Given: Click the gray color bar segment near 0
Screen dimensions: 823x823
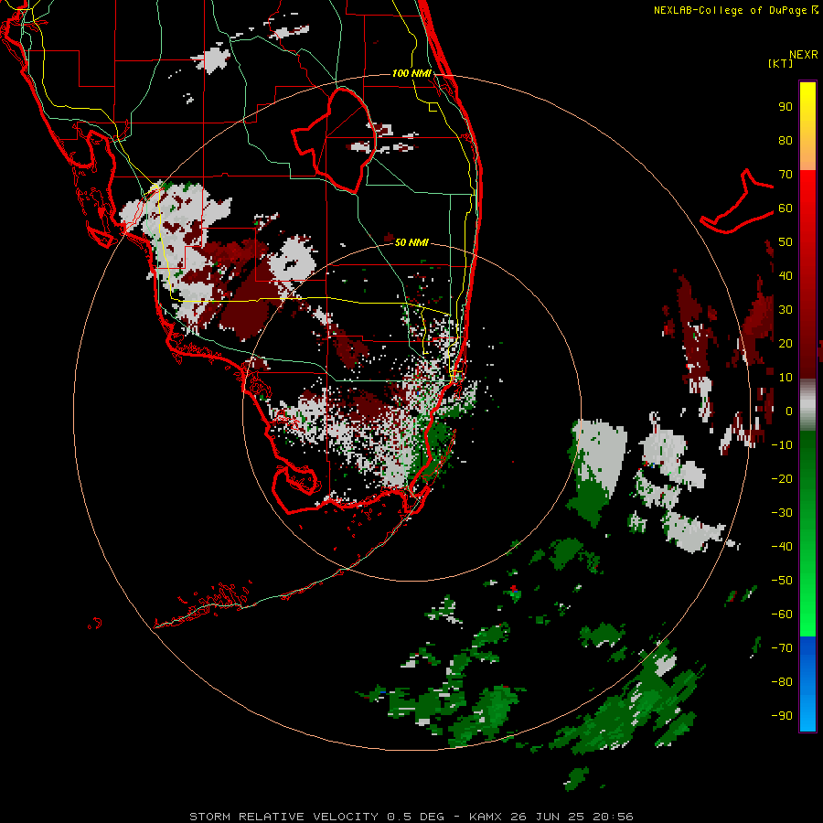Looking at the screenshot, I should click(807, 405).
